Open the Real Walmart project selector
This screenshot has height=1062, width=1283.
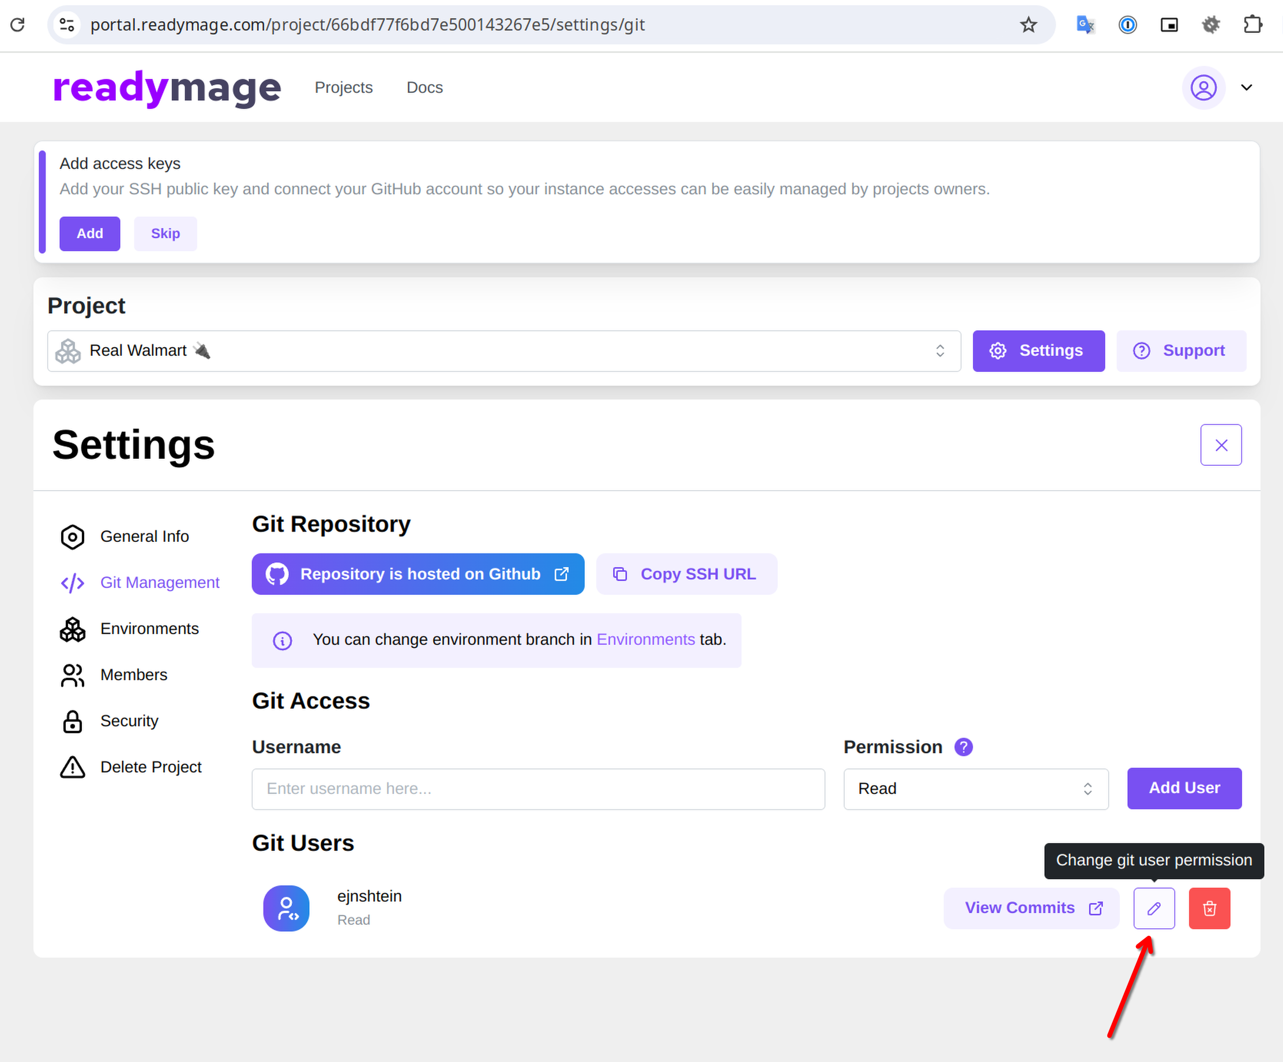pos(503,351)
